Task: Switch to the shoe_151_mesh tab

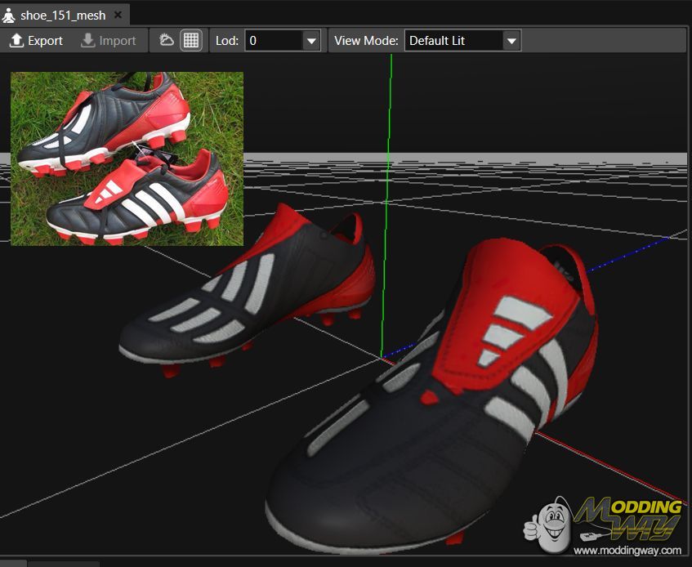Action: (63, 15)
